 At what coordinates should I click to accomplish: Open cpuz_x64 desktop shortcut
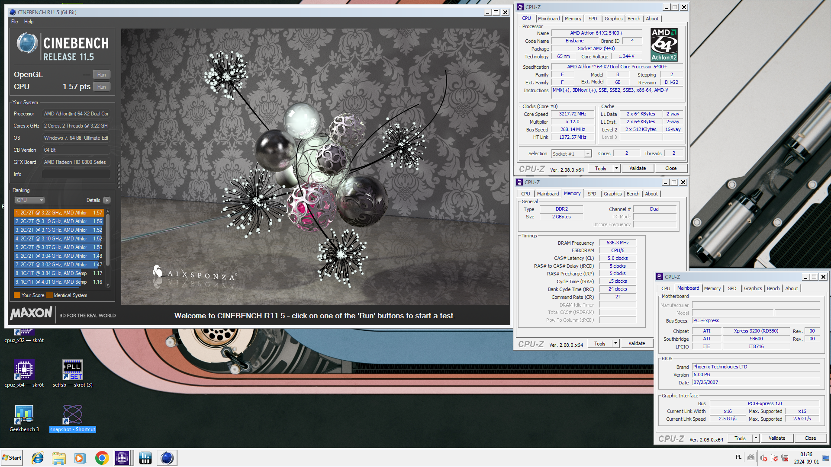24,374
